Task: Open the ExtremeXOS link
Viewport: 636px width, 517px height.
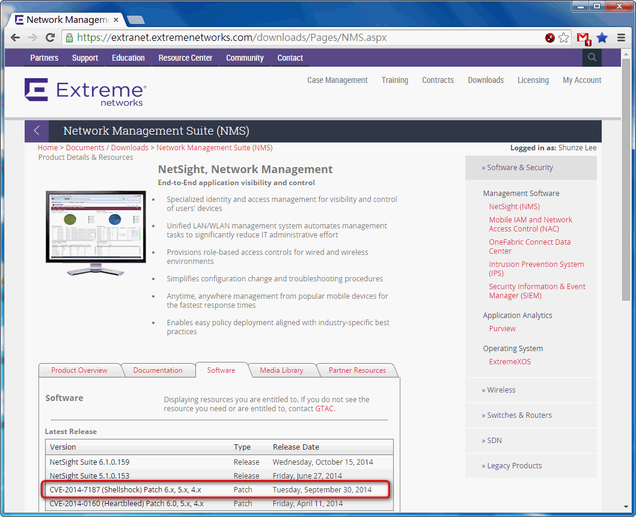Action: pos(509,362)
